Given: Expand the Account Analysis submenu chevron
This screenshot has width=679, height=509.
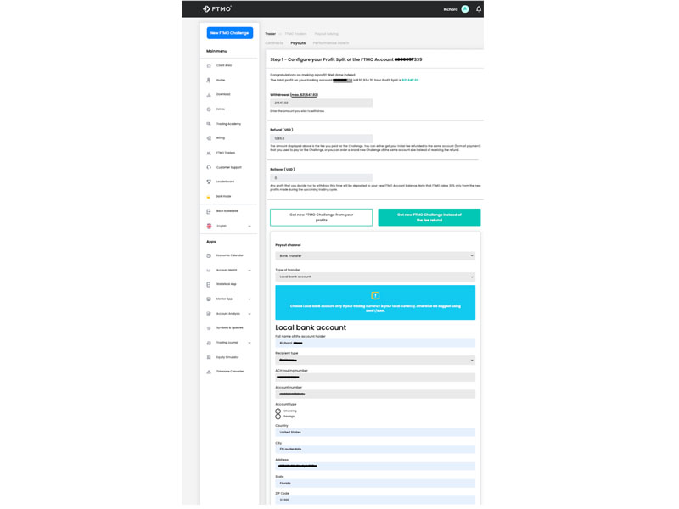Looking at the screenshot, I should tap(250, 313).
